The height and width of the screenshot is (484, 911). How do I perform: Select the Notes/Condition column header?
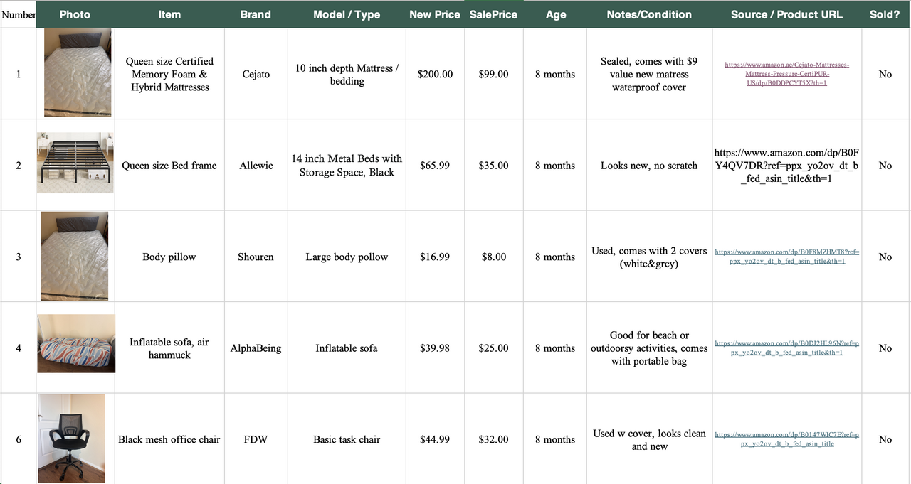(x=649, y=14)
